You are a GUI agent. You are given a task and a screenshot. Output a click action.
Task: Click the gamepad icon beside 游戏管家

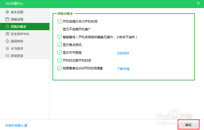7,56
